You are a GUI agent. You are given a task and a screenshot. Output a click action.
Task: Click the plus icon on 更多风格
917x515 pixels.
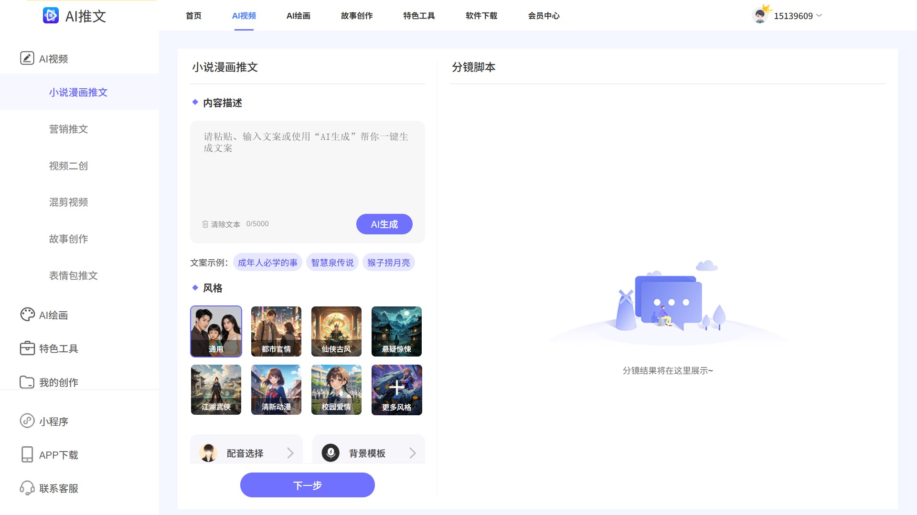click(x=396, y=387)
